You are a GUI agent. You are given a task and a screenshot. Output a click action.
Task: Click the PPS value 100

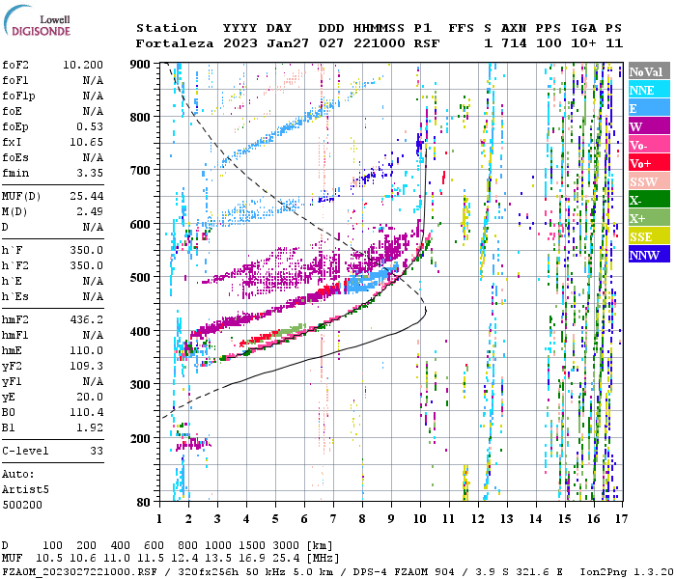[x=549, y=43]
